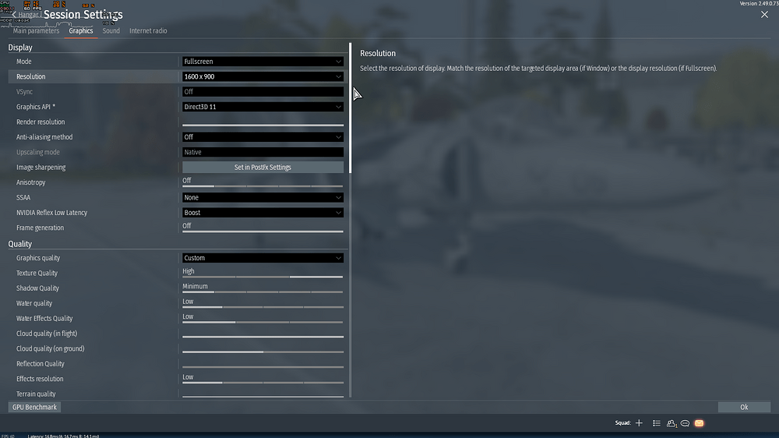Click the Anti-aliasing method label
Image resolution: width=779 pixels, height=438 pixels.
click(x=44, y=137)
